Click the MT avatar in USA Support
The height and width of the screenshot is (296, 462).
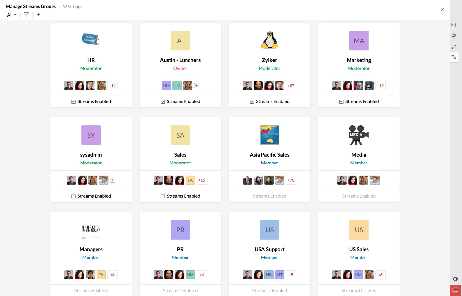coord(280,275)
